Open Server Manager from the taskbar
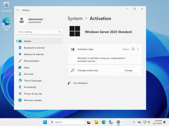 (x=111, y=122)
